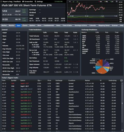Viewport: 124px width, 132px height.
Task: Sort biggest trades by Qty column
Action: [39, 80]
